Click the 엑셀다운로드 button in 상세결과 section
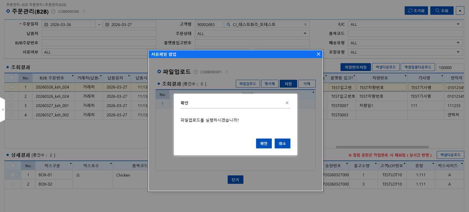This screenshot has width=469, height=212. (450, 155)
